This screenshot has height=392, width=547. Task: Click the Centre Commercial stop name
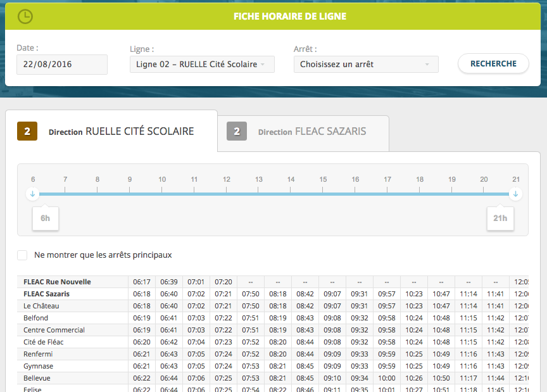(x=54, y=330)
